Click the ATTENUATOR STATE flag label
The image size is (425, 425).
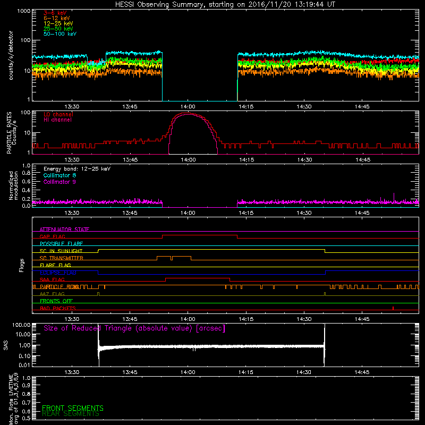(x=64, y=229)
